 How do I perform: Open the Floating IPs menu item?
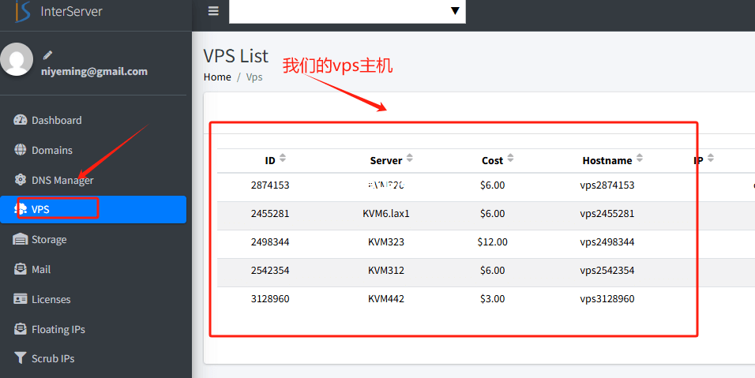93,329
